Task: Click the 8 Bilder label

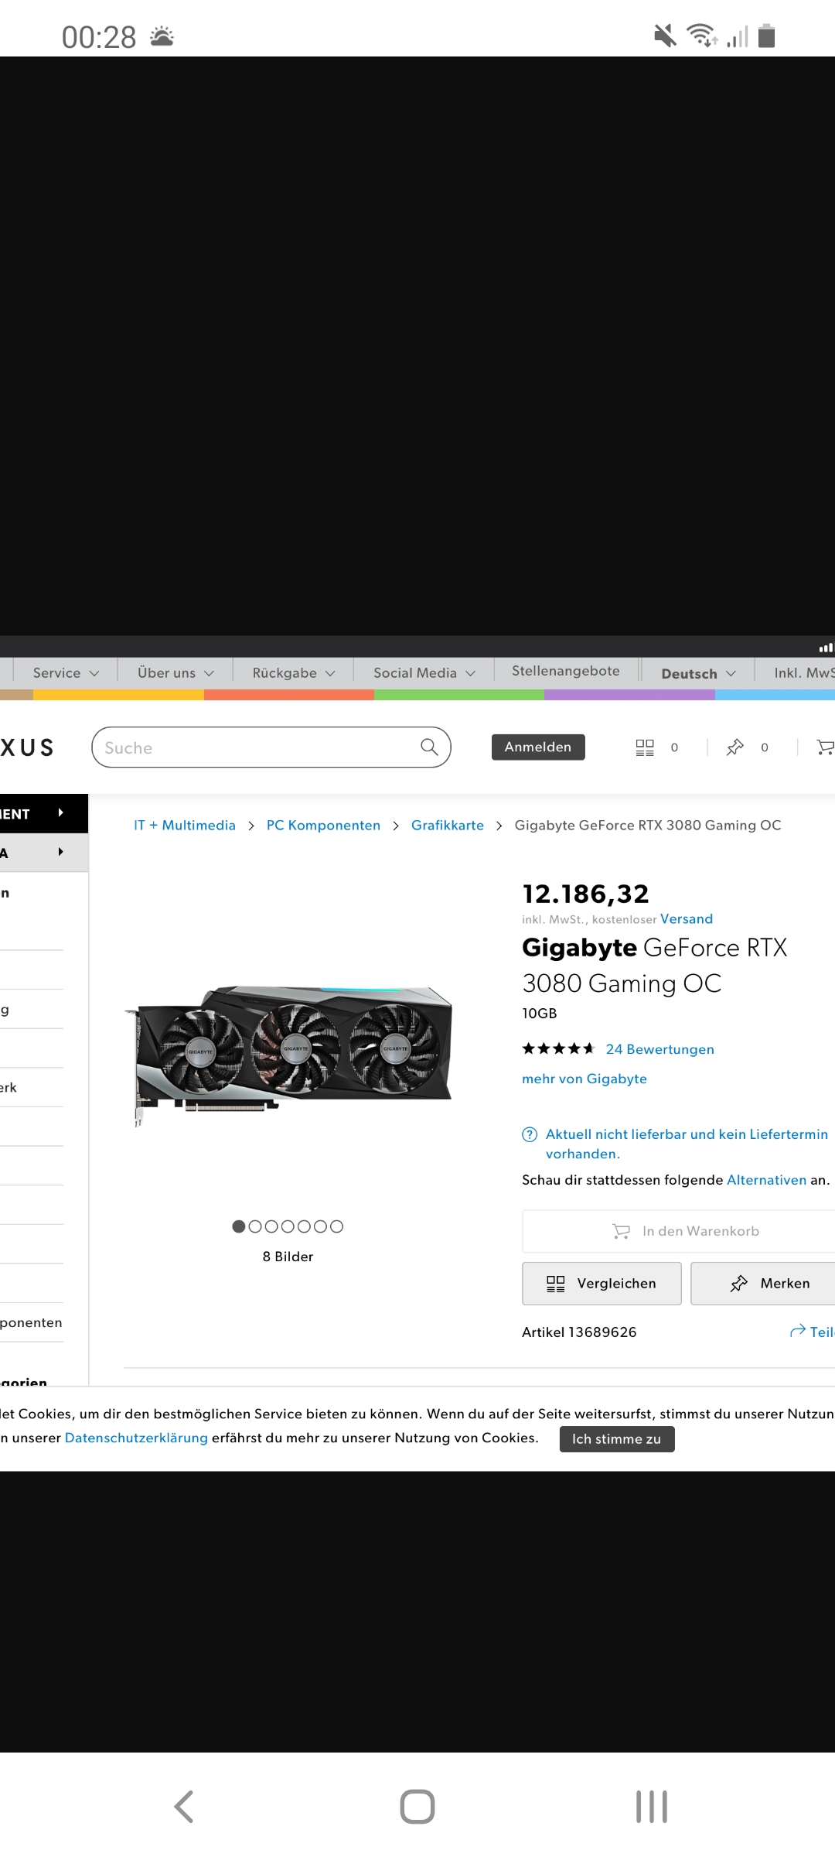Action: point(288,1257)
